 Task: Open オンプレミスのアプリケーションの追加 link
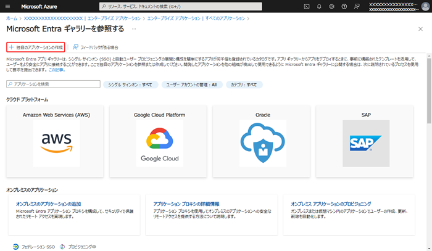pyautogui.click(x=49, y=204)
